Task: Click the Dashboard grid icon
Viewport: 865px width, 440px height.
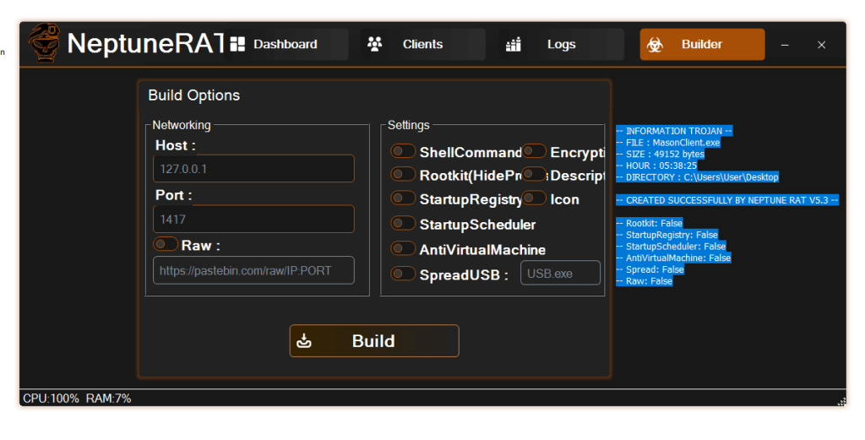Action: [x=237, y=44]
